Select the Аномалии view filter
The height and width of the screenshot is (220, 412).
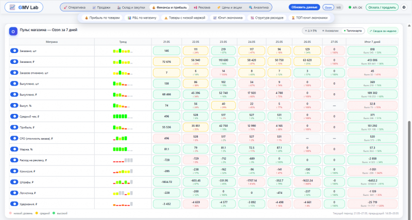(x=330, y=31)
